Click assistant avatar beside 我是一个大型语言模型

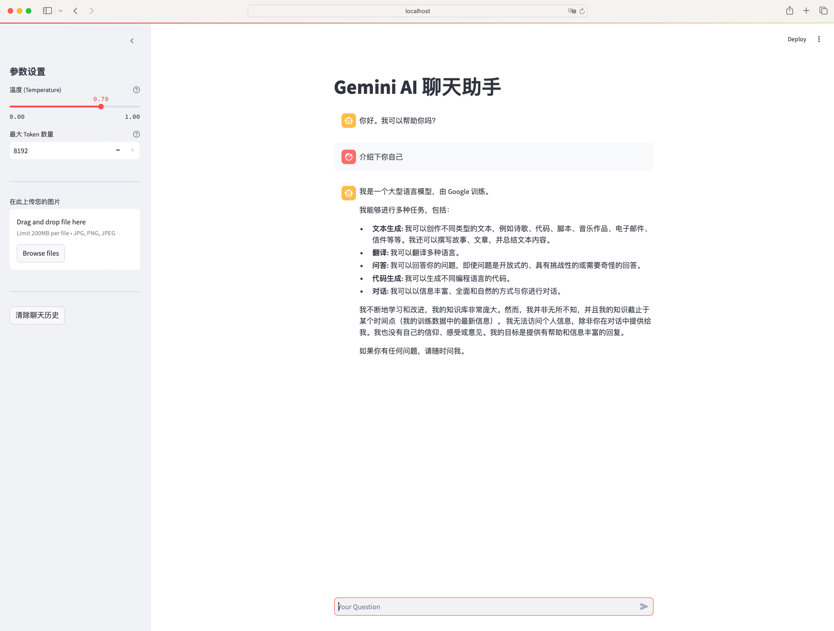[x=349, y=193]
